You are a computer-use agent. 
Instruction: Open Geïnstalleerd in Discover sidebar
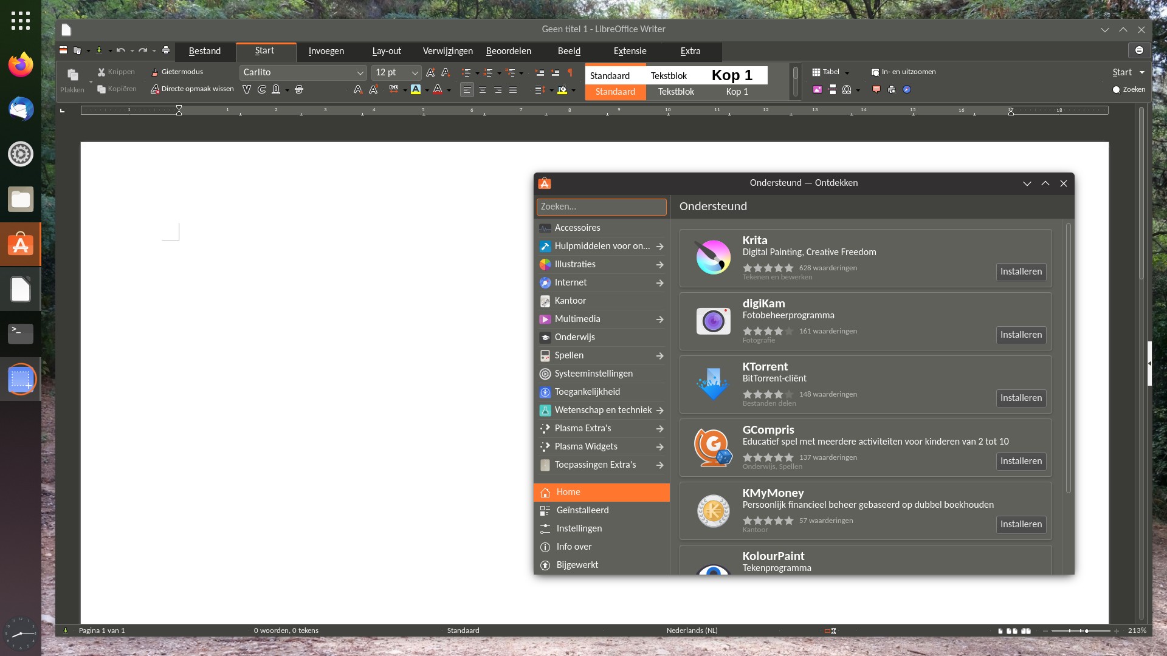pos(602,510)
